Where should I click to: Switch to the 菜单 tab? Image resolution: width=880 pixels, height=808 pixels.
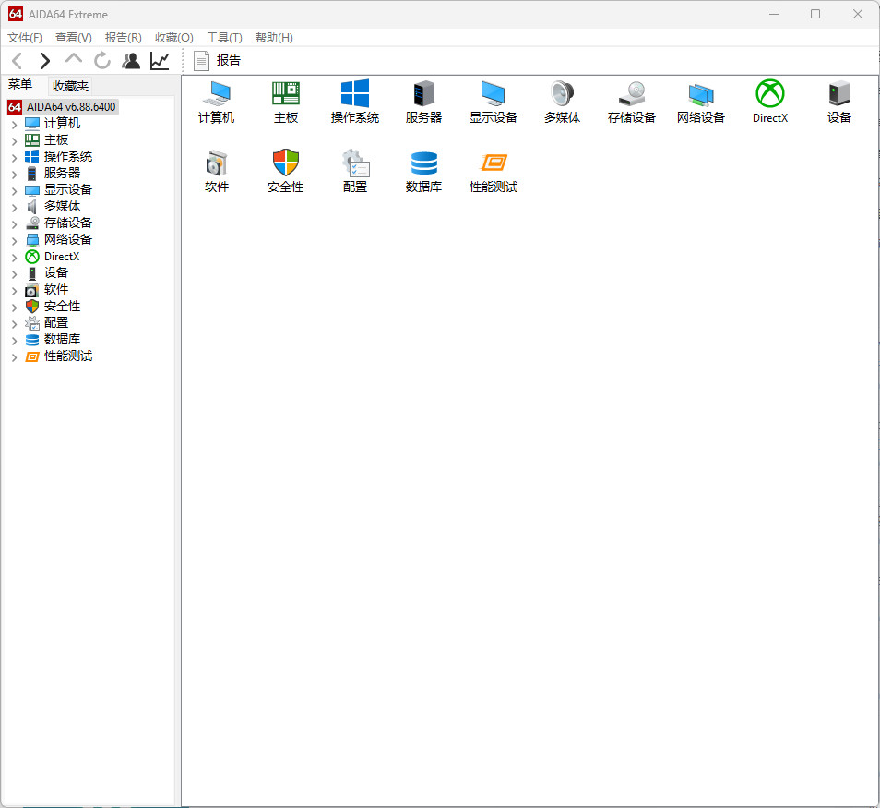20,85
